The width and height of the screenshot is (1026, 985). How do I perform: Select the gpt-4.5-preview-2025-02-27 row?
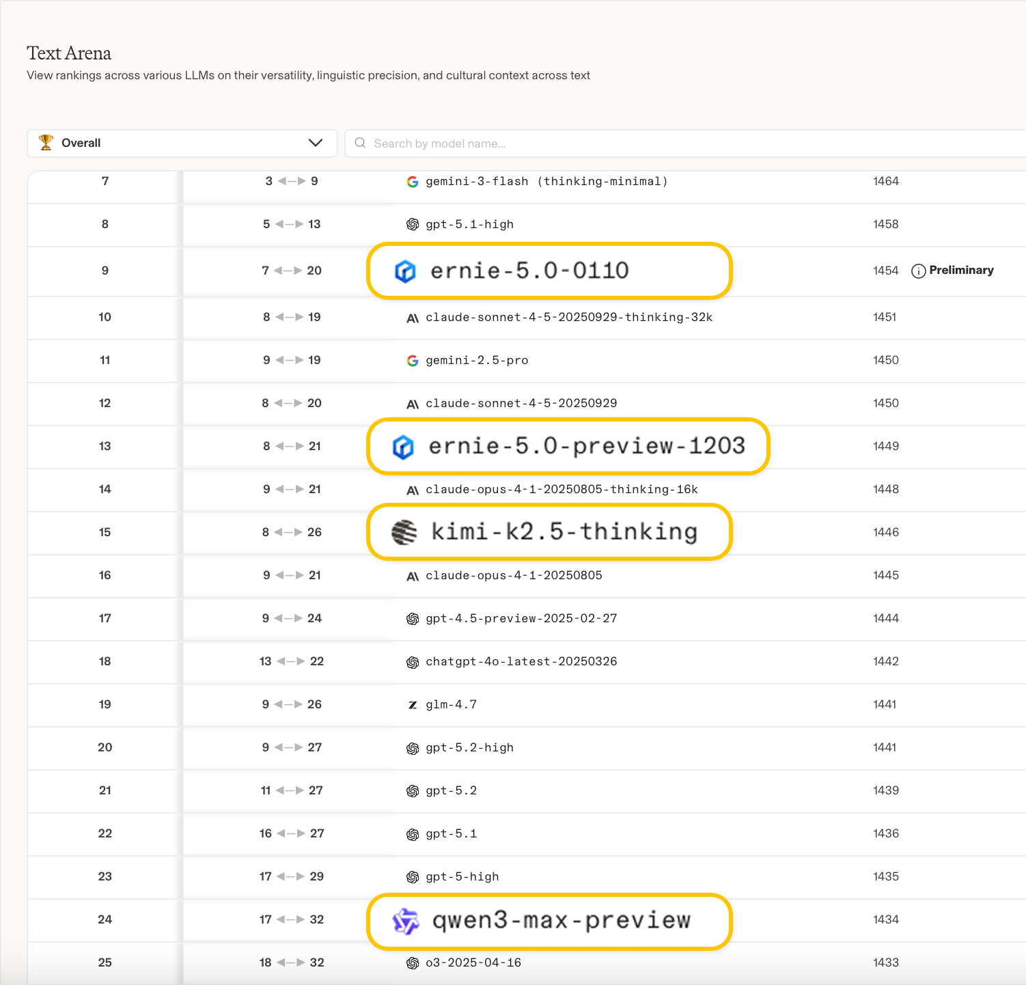521,618
